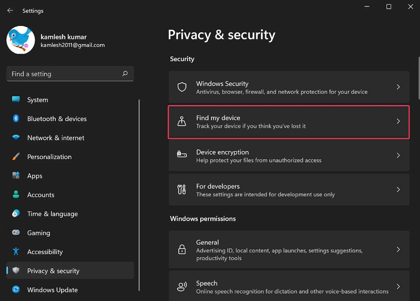Click the kamlesh kumar profile picture

[21, 40]
